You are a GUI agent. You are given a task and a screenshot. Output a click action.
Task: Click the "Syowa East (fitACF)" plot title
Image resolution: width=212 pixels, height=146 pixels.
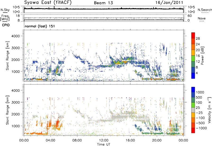(x=48, y=3)
